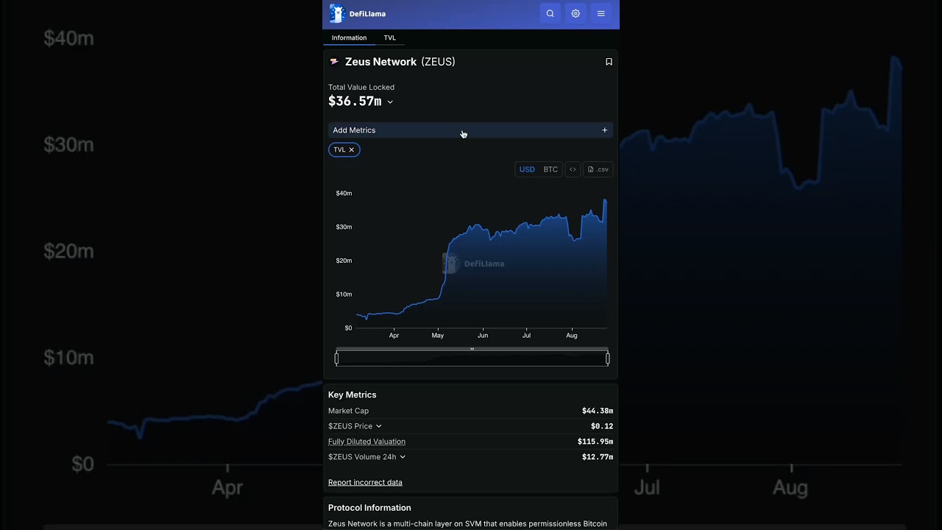This screenshot has height=530, width=942.
Task: Expand the Total Value Locked chevron
Action: pos(390,102)
